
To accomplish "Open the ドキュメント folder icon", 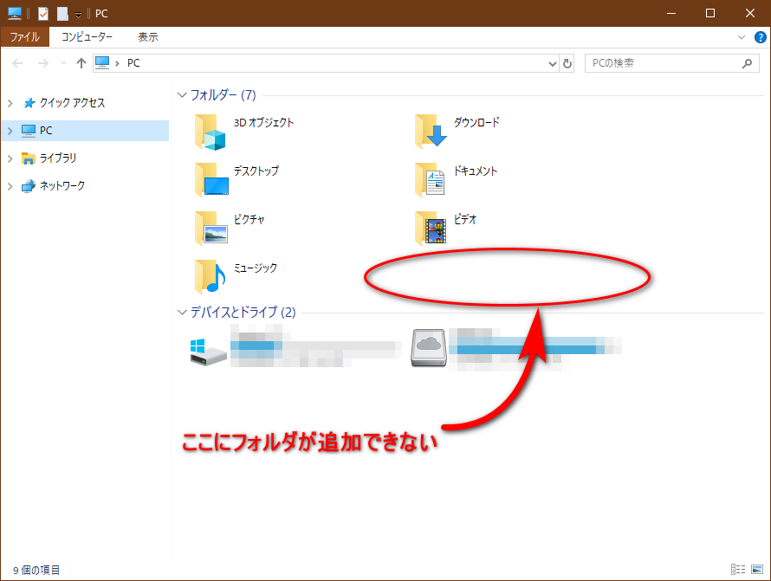I will tap(431, 180).
